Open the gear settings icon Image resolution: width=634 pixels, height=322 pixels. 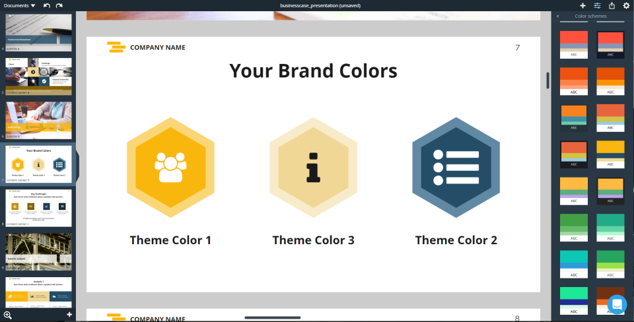point(626,6)
